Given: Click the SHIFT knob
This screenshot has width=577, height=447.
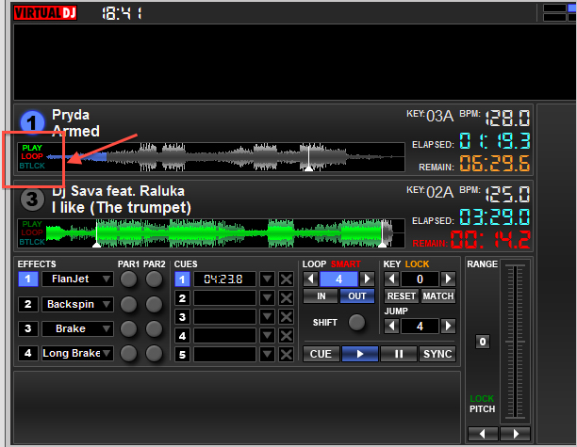Looking at the screenshot, I should (x=356, y=322).
